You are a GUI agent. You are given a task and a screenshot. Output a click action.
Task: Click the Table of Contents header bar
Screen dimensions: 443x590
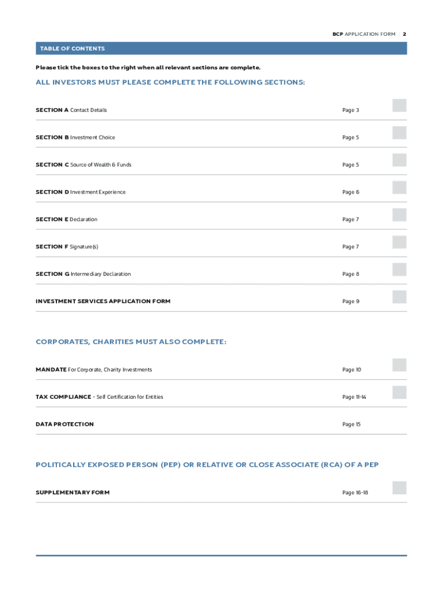[221, 48]
